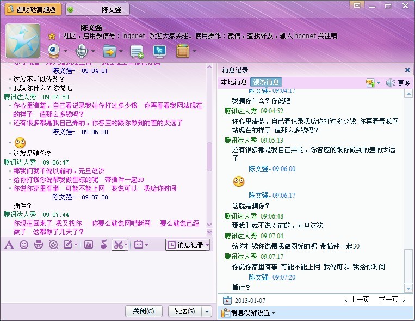The width and height of the screenshot is (415, 321).
Task: Open the magic emoticon icon
Action: click(x=39, y=245)
